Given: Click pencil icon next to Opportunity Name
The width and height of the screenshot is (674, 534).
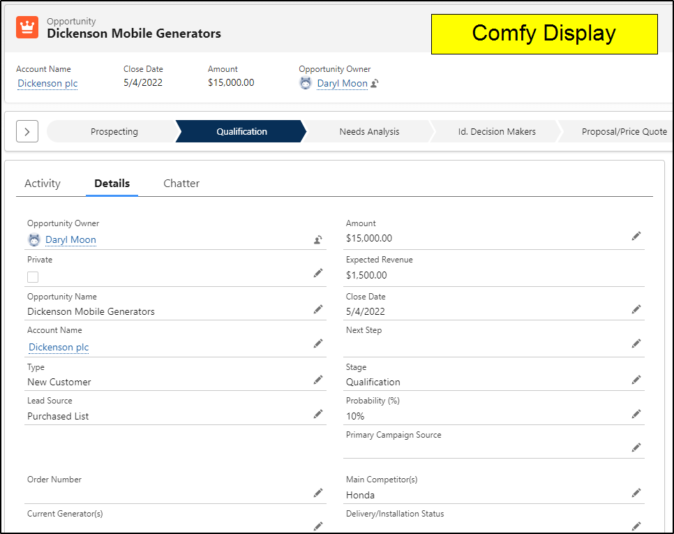Looking at the screenshot, I should (318, 309).
